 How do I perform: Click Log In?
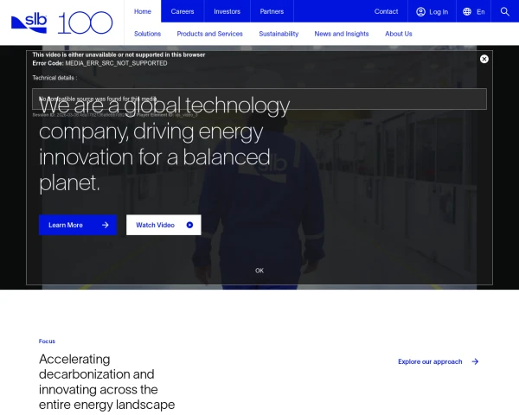pyautogui.click(x=432, y=12)
